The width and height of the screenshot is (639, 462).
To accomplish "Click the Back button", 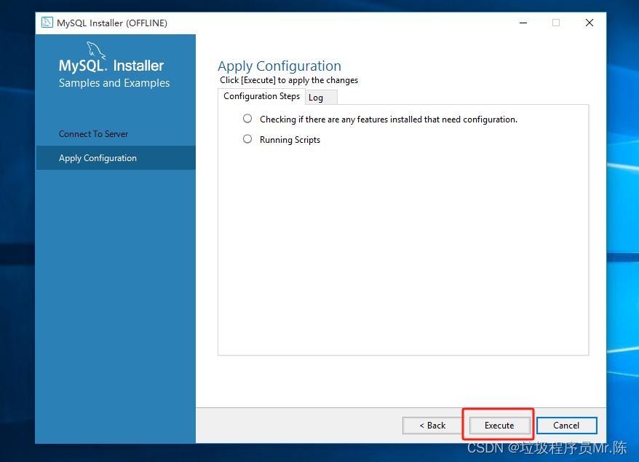I will point(432,426).
